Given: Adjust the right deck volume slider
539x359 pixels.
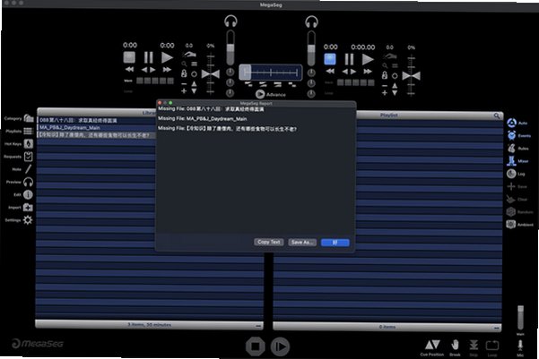Looking at the screenshot, I should pos(311,48).
